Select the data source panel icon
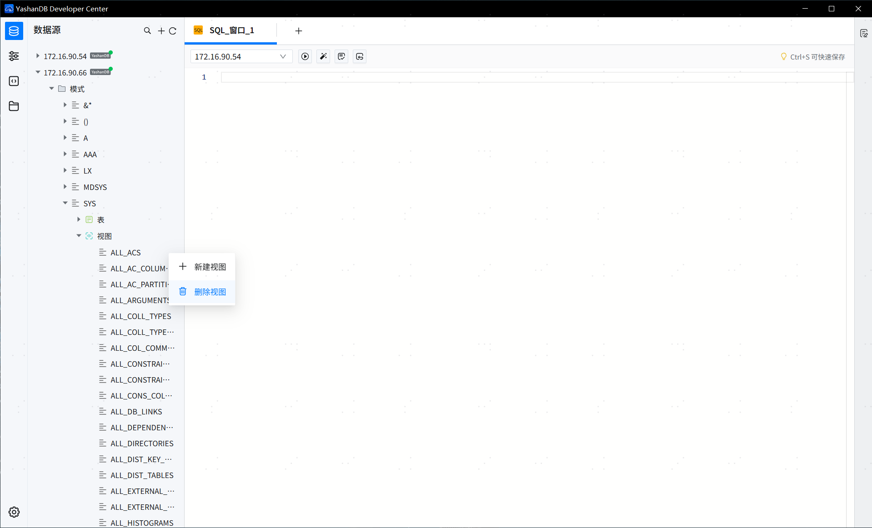This screenshot has width=872, height=528. coord(14,31)
